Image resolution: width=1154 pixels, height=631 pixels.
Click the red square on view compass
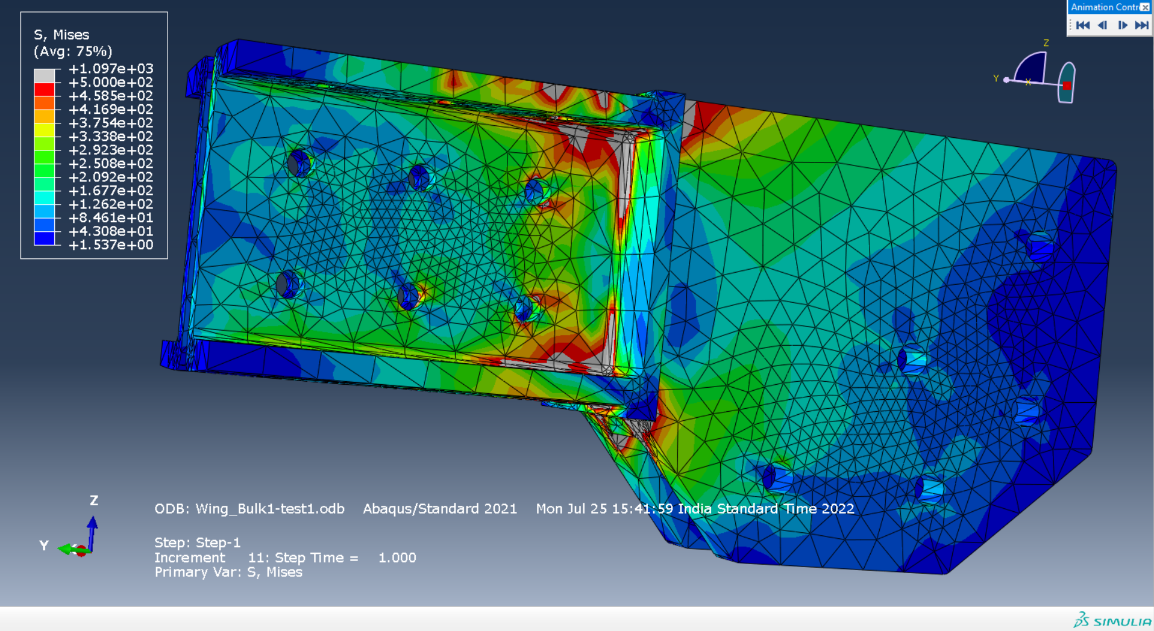pos(1067,86)
